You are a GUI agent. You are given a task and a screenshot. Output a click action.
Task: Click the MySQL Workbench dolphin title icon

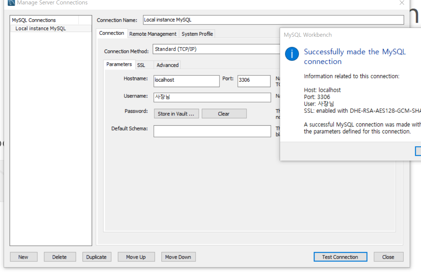coord(11,3)
